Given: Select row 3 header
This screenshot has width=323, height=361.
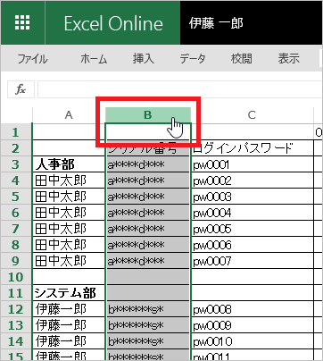Looking at the screenshot, I should 16,164.
